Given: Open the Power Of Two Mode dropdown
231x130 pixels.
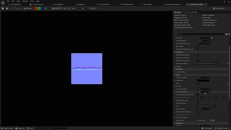Looking at the screenshot, I should point(204,78).
